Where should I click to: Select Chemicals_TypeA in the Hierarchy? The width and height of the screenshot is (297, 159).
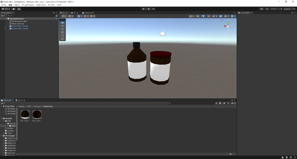pos(20,26)
